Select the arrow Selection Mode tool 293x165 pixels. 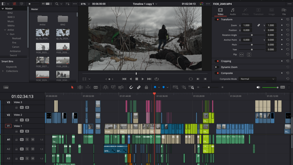click(x=72, y=87)
